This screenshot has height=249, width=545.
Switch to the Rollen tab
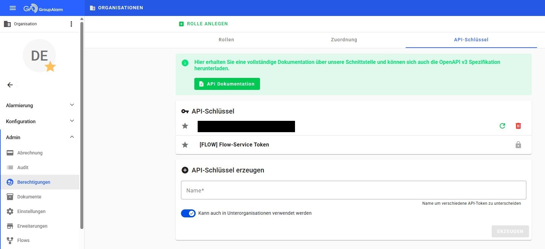[226, 40]
